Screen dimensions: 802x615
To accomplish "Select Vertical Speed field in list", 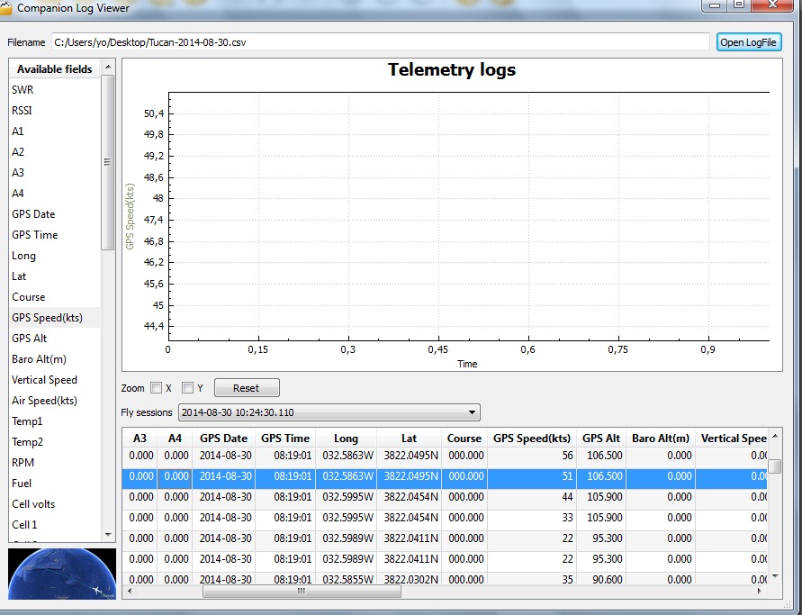I will click(44, 380).
